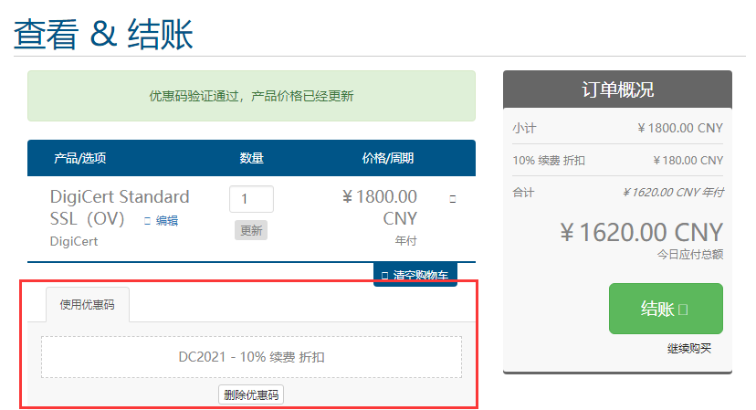The width and height of the screenshot is (756, 410).
Task: Click the 价格/周期 column header
Action: coord(388,158)
